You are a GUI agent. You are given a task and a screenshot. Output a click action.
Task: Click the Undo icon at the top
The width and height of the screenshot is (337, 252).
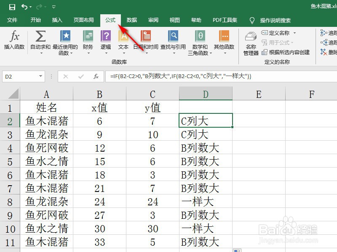[24, 6]
